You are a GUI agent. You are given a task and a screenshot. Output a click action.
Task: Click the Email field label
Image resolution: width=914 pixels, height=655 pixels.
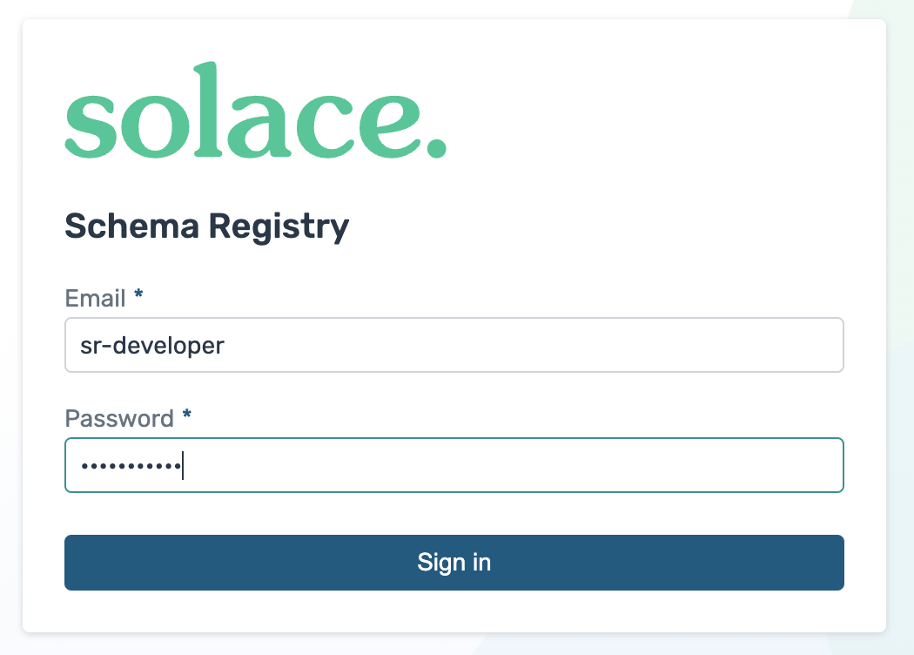pos(96,299)
